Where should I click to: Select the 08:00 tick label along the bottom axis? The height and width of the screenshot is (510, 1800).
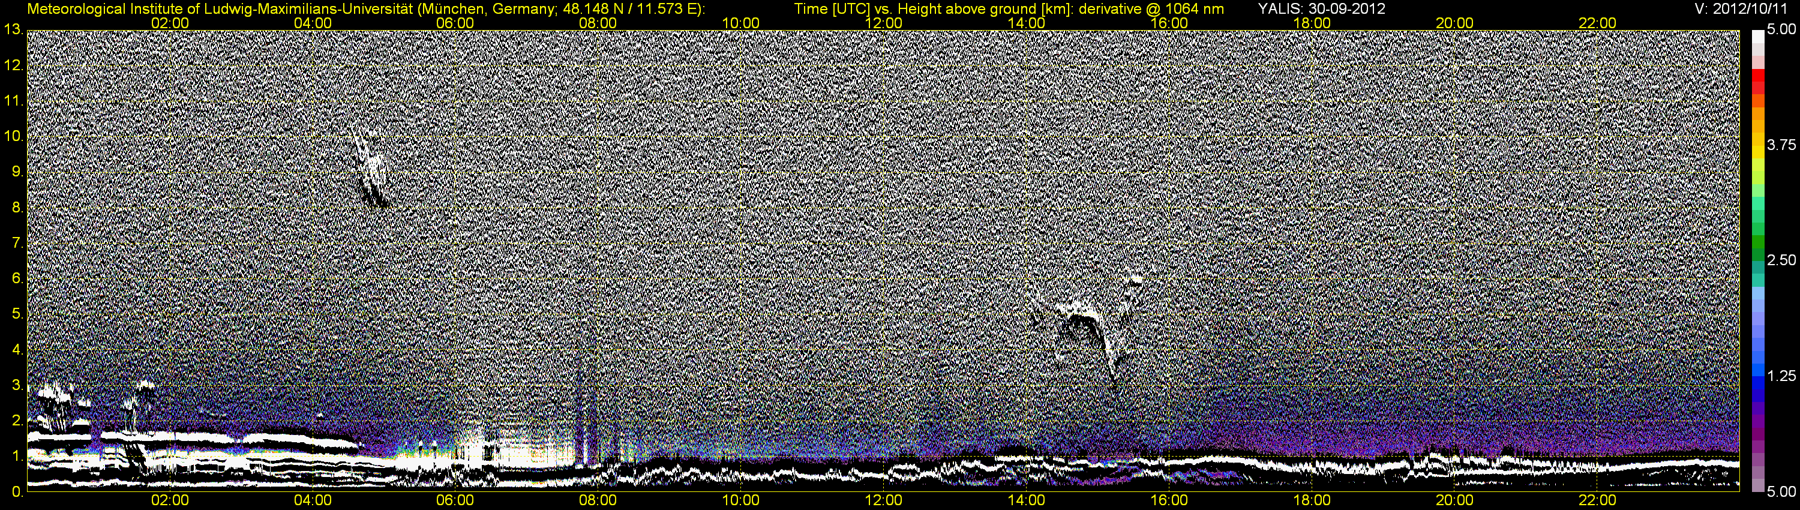pos(598,500)
